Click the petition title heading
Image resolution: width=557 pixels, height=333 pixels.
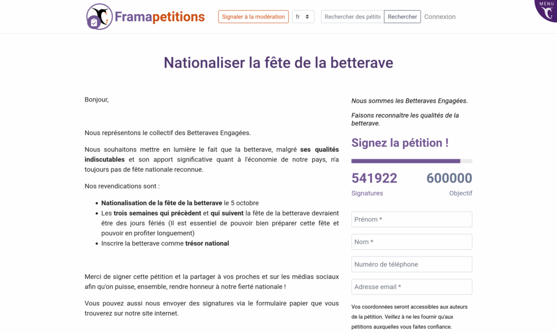[278, 62]
